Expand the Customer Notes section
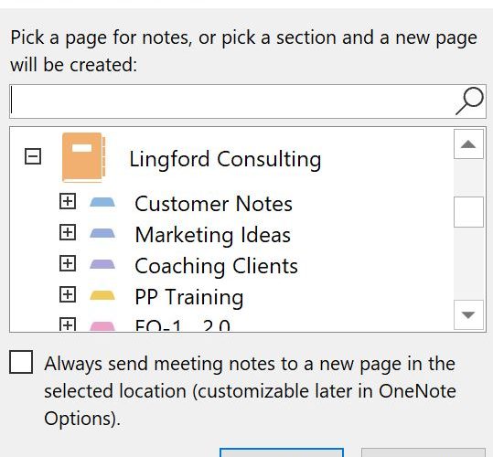 (68, 201)
